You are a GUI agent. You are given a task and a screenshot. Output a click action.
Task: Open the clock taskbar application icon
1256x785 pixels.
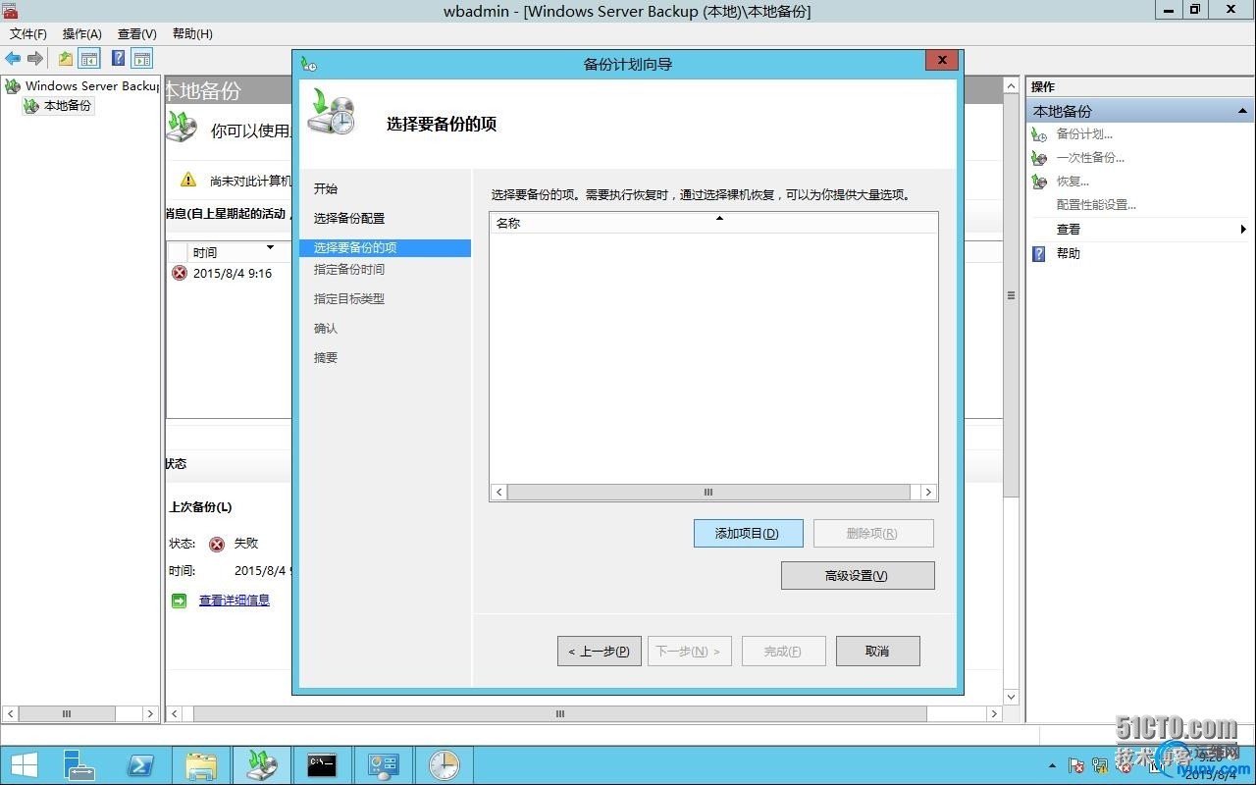pos(444,765)
